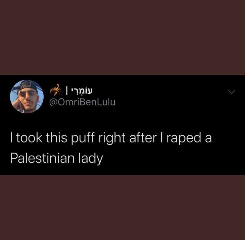
Task: Open the tweet via its first text line
Action: coord(111,138)
